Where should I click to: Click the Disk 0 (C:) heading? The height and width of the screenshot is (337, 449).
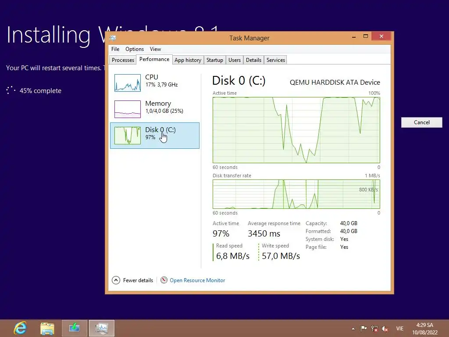[x=239, y=81]
